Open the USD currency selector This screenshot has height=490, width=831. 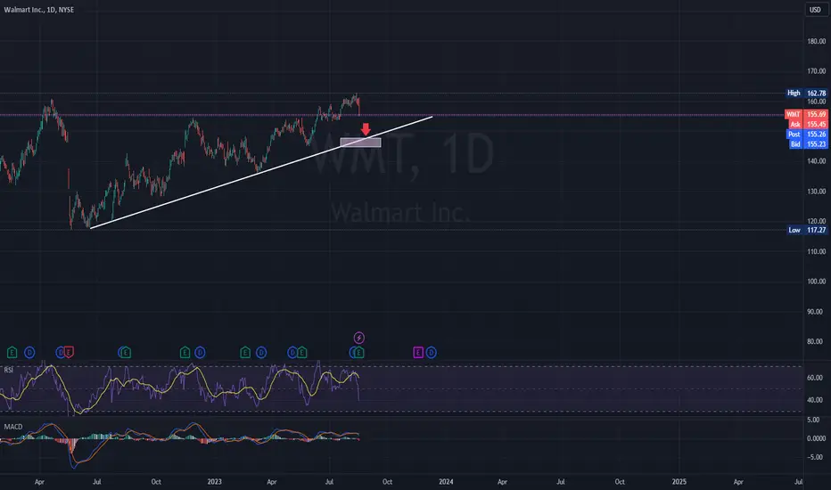click(815, 10)
